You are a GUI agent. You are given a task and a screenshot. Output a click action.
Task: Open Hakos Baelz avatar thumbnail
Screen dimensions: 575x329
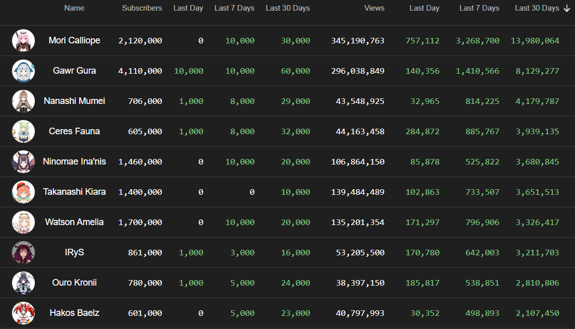[24, 313]
